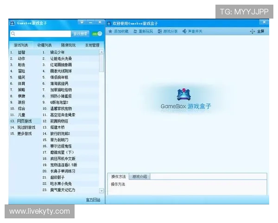Open the 官方网站 link
This screenshot has width=278, height=223.
(x=93, y=200)
